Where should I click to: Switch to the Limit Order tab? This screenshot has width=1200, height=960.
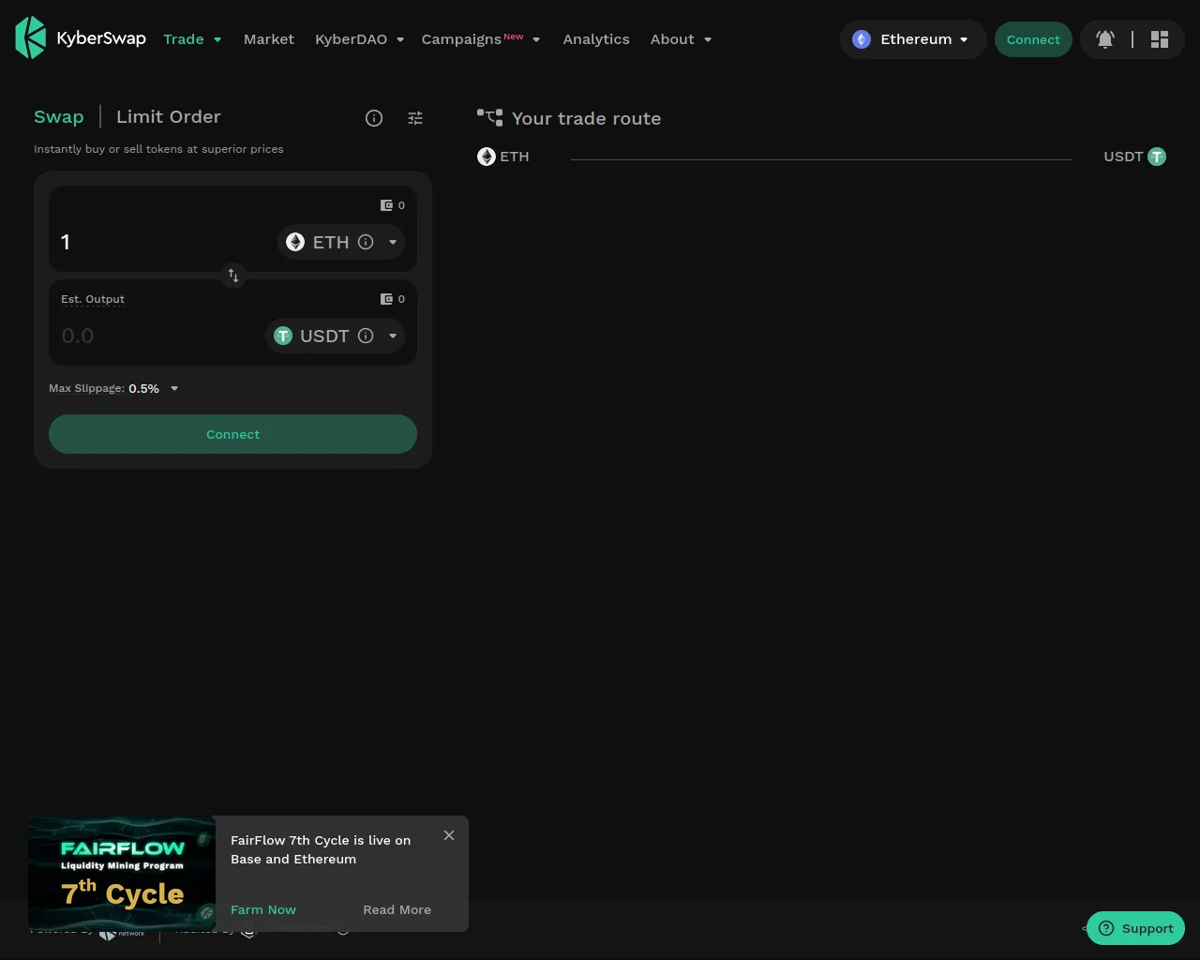coord(169,117)
